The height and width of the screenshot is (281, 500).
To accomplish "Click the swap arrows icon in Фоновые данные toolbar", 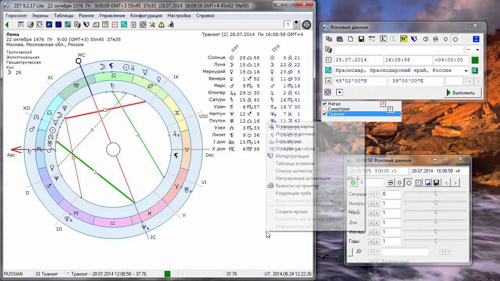I will coord(436,39).
